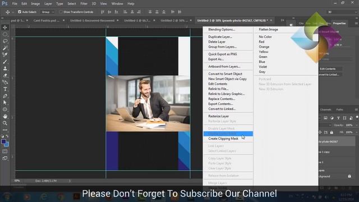This screenshot has height=202, width=359.
Task: Open the Opacity slider dropdown arrow
Action: [x=357, y=125]
